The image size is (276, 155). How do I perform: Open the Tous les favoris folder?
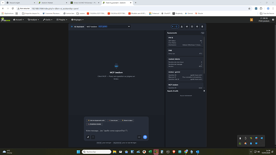tap(267, 13)
